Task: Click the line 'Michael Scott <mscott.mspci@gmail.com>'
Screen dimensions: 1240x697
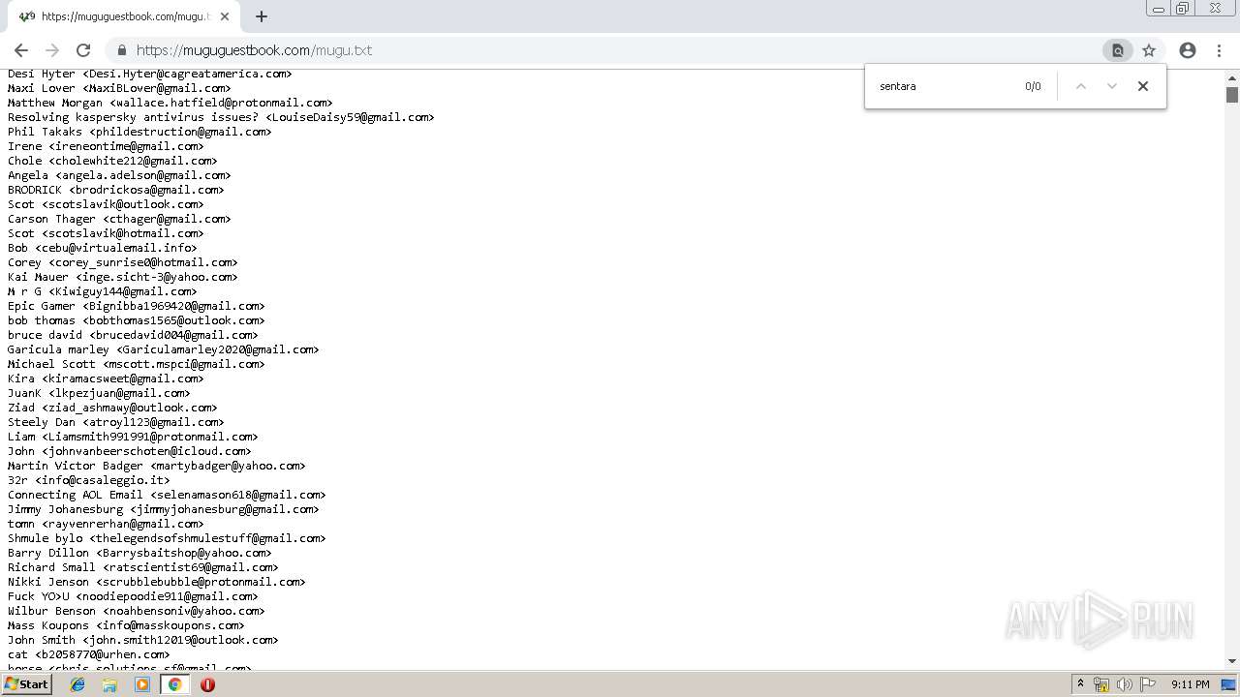Action: pyautogui.click(x=137, y=364)
